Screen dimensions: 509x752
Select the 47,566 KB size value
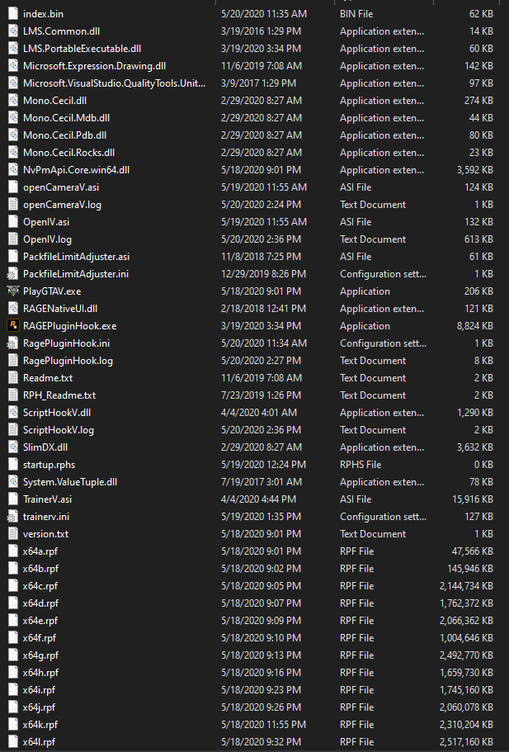click(x=473, y=551)
